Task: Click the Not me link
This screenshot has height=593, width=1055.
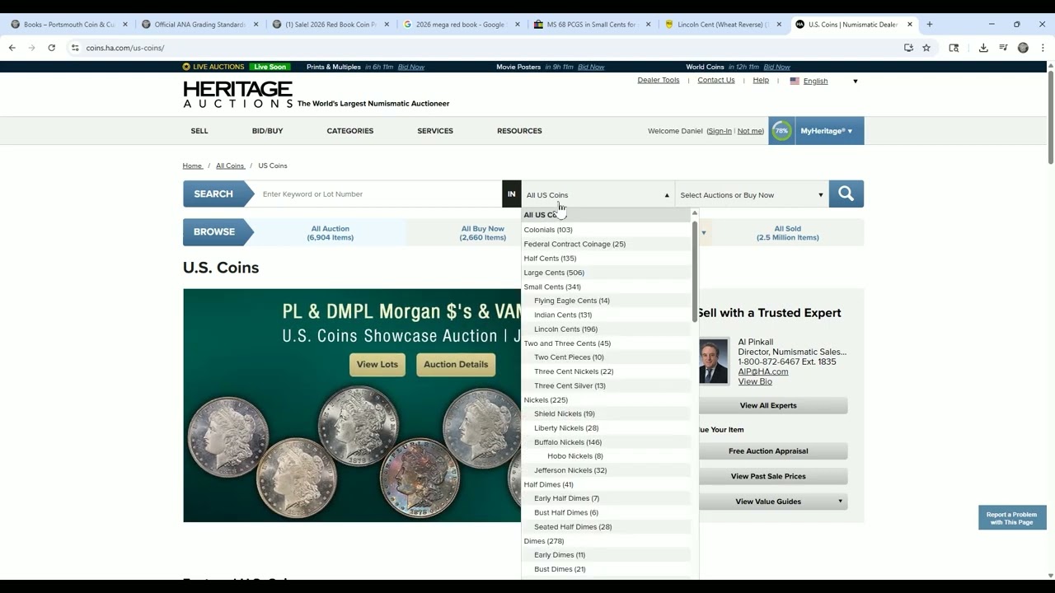Action: pyautogui.click(x=750, y=131)
